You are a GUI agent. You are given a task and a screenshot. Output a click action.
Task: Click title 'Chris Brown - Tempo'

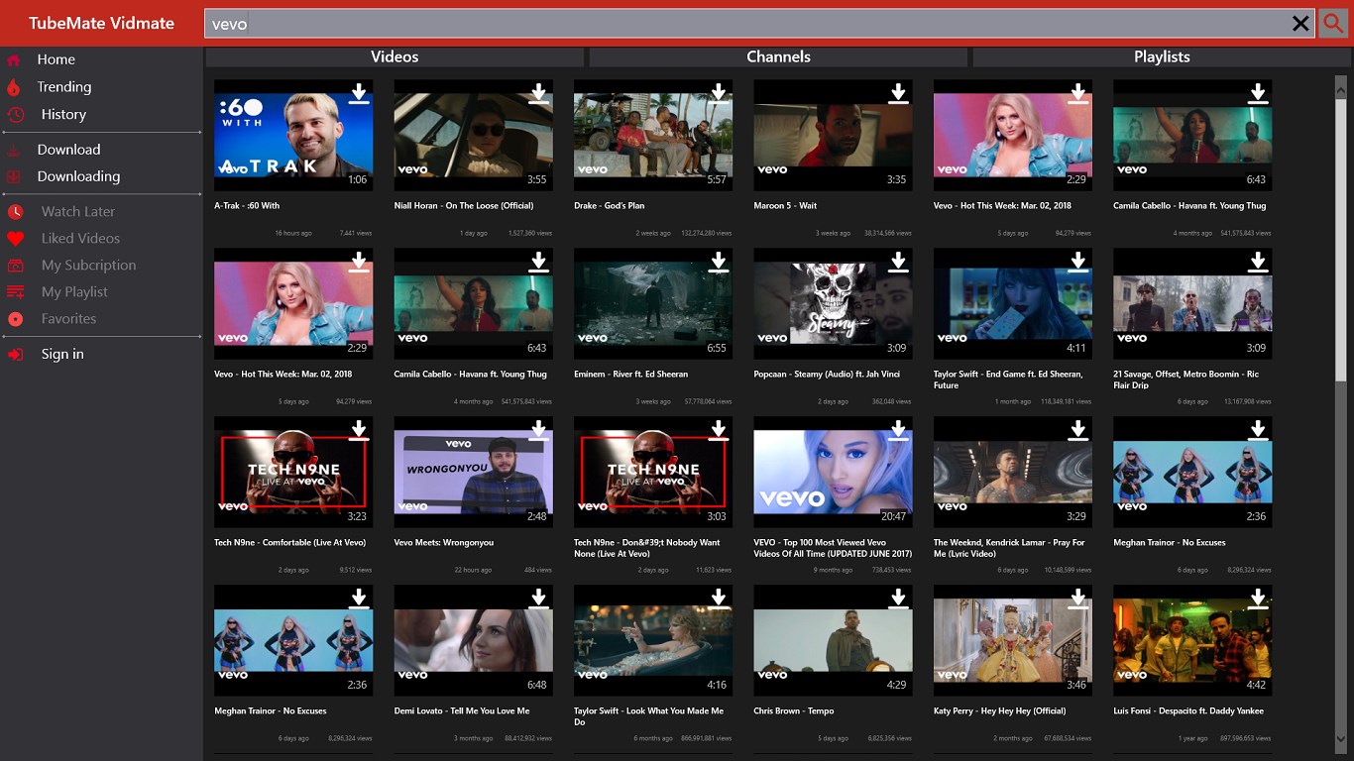[x=794, y=711]
